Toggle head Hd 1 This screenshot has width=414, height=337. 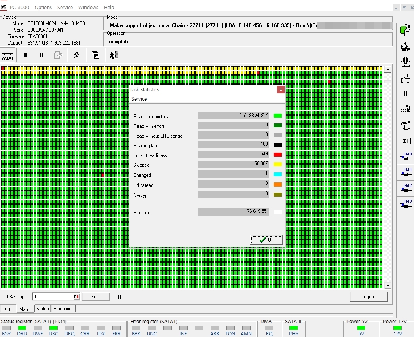tap(406, 172)
